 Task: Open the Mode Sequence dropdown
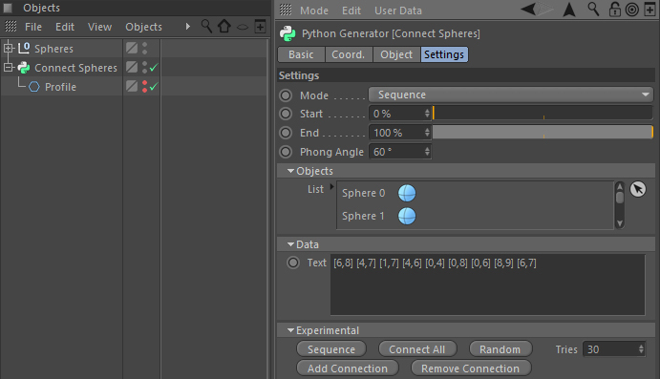click(511, 95)
